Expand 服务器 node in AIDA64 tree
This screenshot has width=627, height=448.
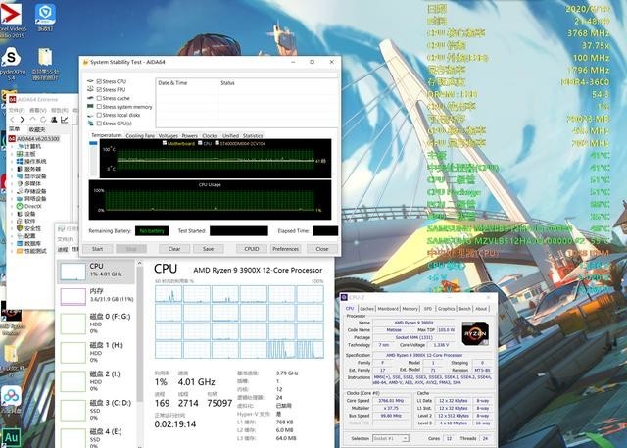coord(12,169)
